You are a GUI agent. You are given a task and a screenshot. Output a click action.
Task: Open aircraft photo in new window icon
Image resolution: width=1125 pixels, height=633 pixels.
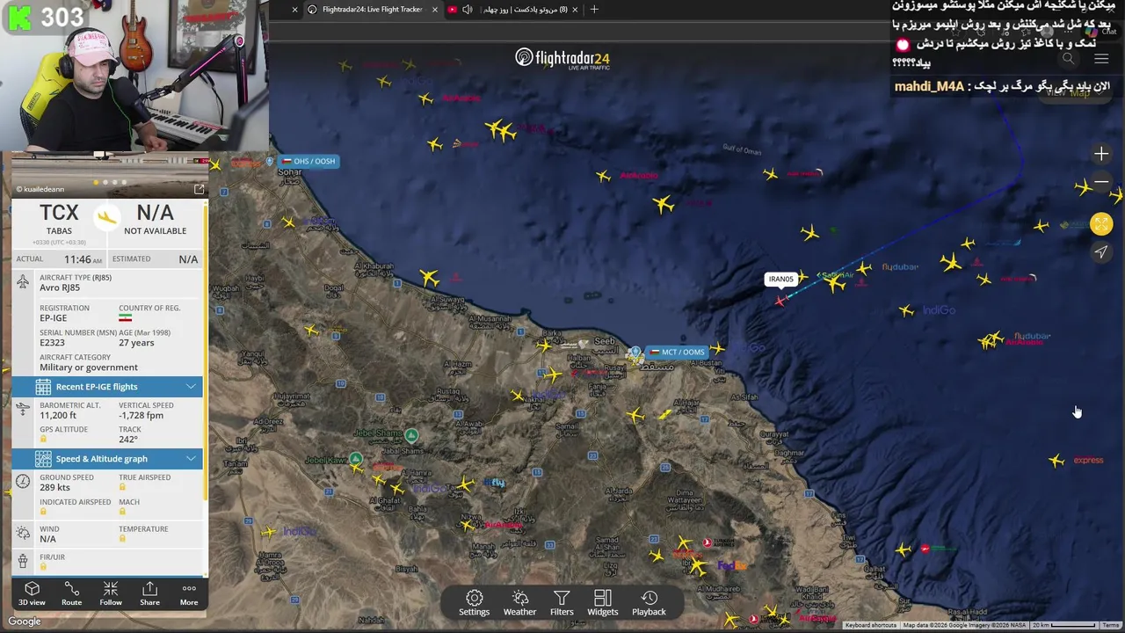[199, 189]
